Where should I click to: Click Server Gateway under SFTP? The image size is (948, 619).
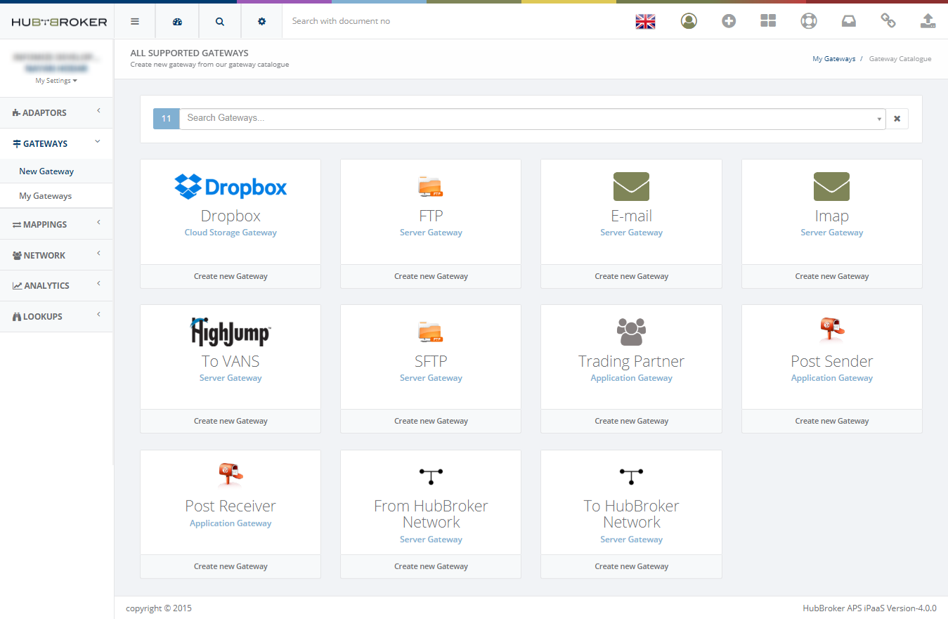click(x=431, y=378)
